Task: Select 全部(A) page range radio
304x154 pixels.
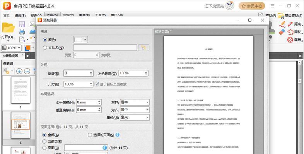Action: click(x=44, y=135)
